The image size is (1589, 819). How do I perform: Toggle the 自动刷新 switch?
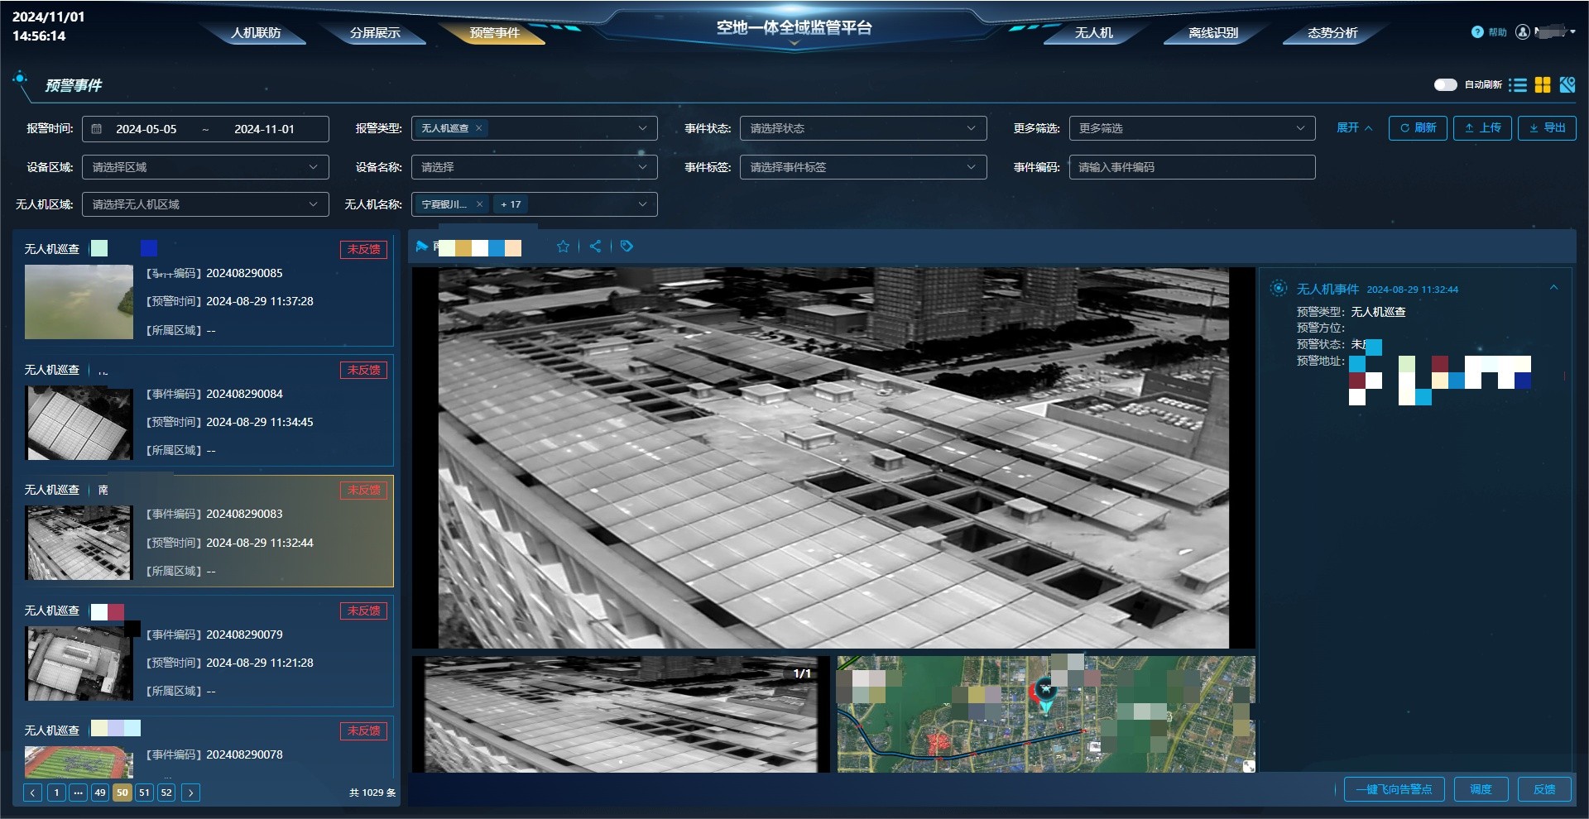pyautogui.click(x=1445, y=84)
